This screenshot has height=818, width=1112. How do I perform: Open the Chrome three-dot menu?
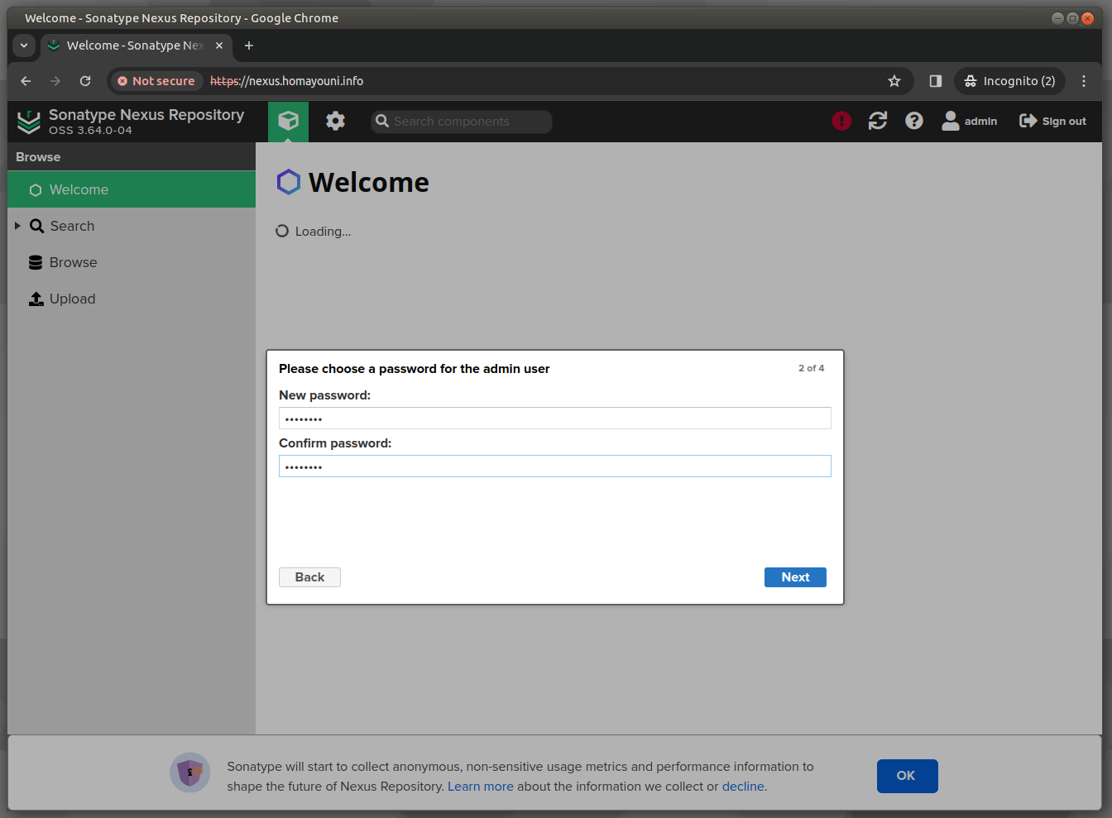1084,81
